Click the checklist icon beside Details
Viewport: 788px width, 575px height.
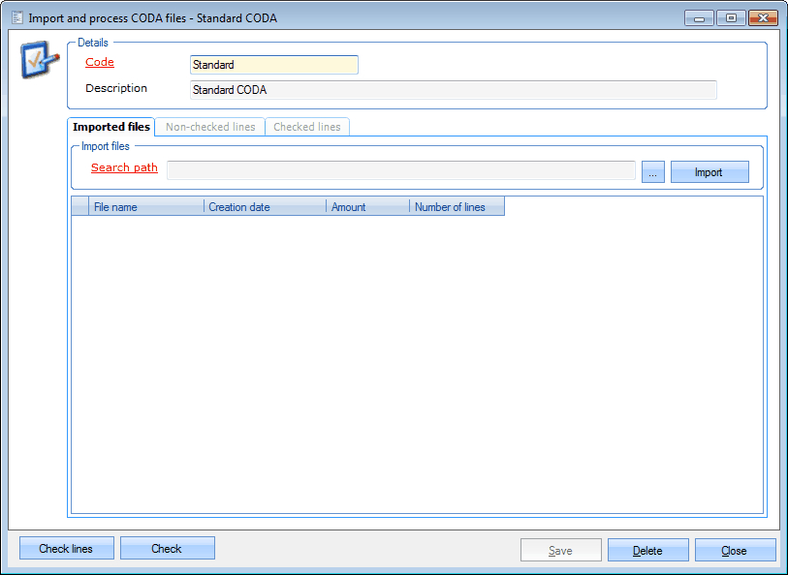click(x=38, y=61)
